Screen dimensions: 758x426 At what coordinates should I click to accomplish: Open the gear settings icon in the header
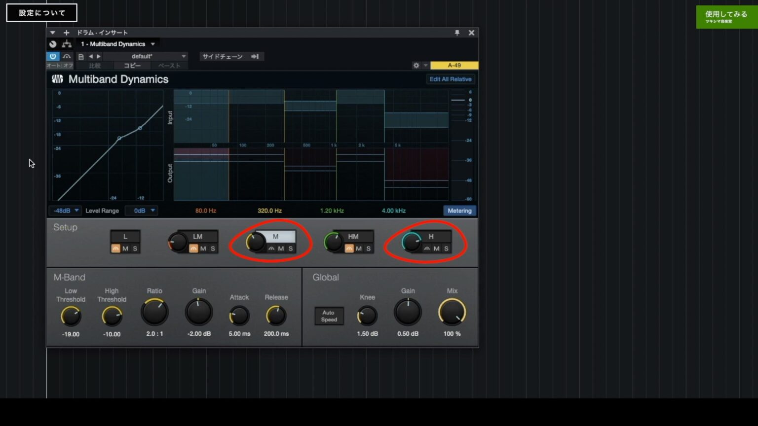coord(417,65)
